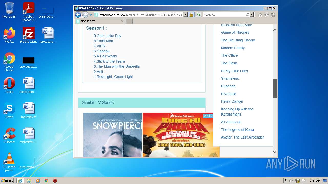Launch Firefox from the desktop

point(9,35)
